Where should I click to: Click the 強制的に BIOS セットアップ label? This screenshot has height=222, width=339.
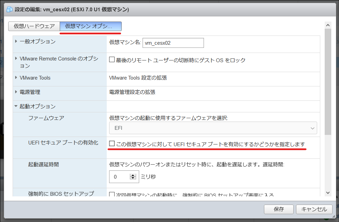[x=61, y=194]
